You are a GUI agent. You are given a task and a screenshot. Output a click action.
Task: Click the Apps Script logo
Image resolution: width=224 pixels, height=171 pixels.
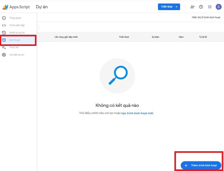pyautogui.click(x=5, y=7)
